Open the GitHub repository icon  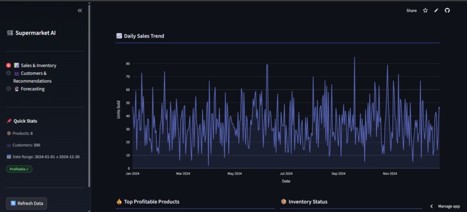(x=447, y=10)
